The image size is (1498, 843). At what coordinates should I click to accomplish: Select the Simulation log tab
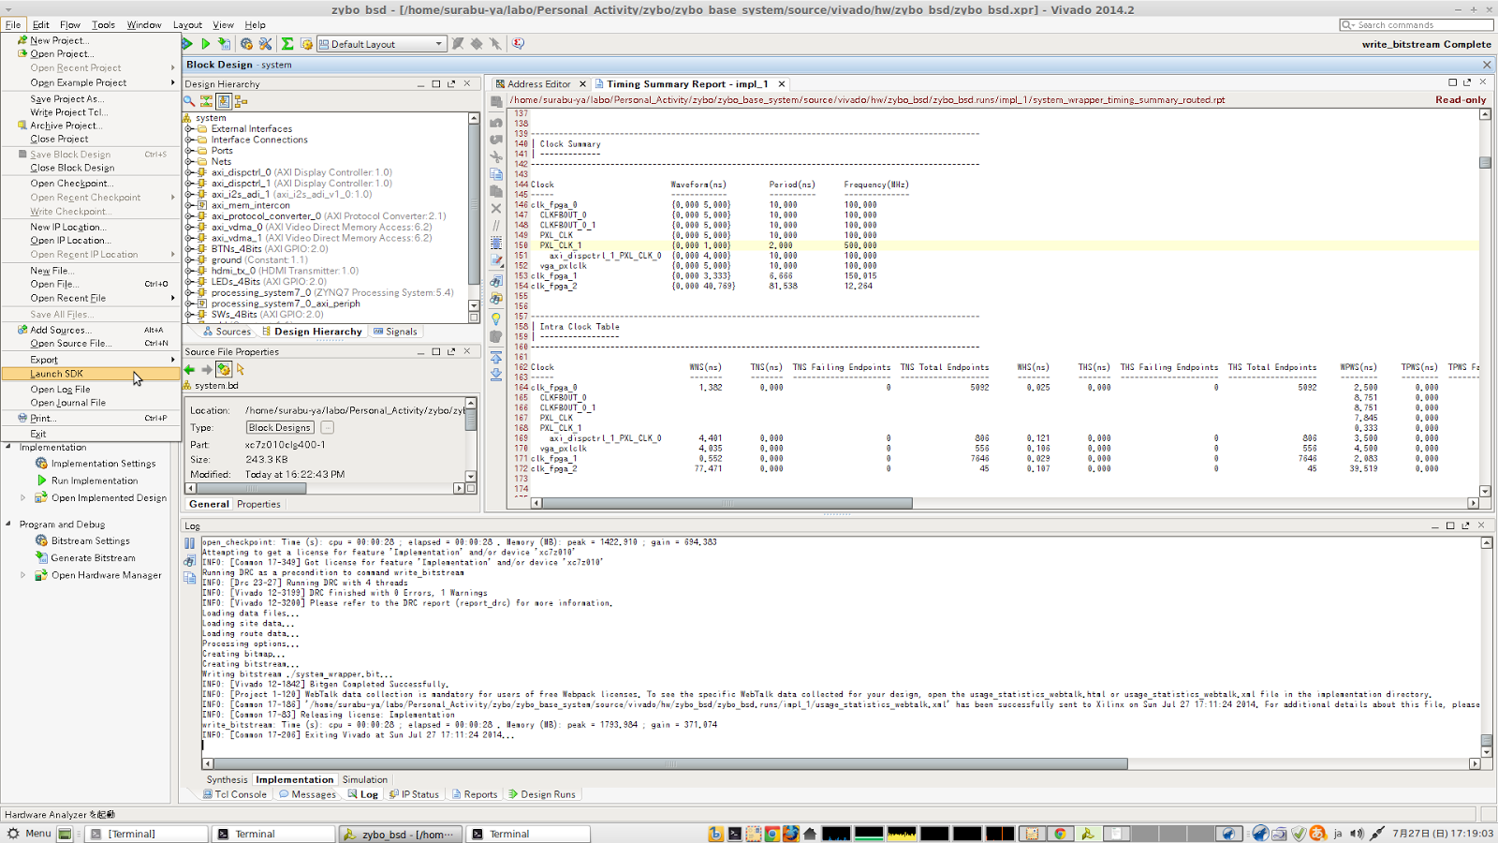click(365, 779)
